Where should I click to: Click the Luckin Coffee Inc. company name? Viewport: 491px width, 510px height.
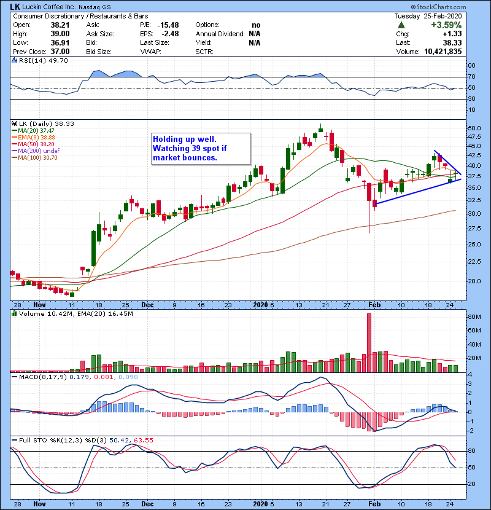(x=49, y=7)
